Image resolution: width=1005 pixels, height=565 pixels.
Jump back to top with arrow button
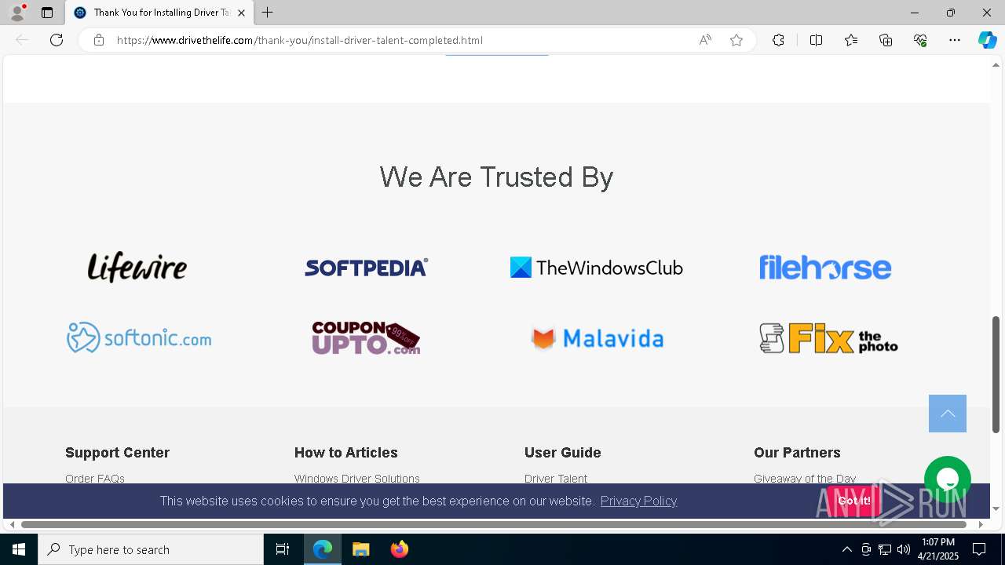(x=948, y=414)
